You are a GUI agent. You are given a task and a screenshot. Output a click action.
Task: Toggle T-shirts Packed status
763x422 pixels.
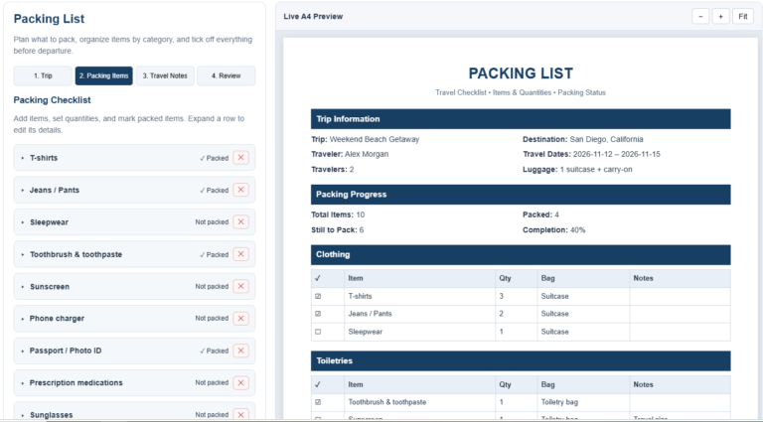coord(215,158)
